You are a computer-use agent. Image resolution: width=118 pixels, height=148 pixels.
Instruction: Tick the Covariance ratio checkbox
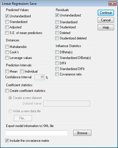pyautogui.click(x=57, y=74)
